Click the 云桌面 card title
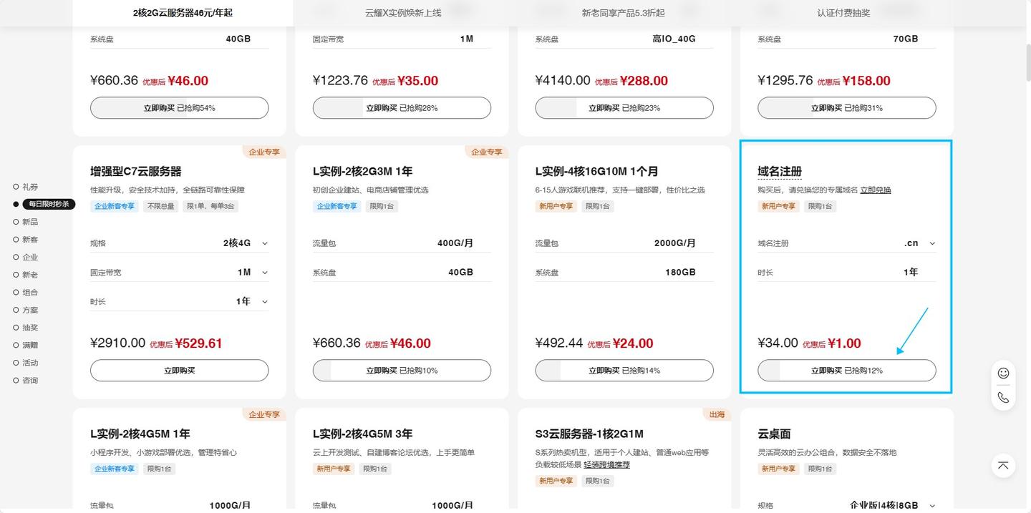 coord(774,434)
